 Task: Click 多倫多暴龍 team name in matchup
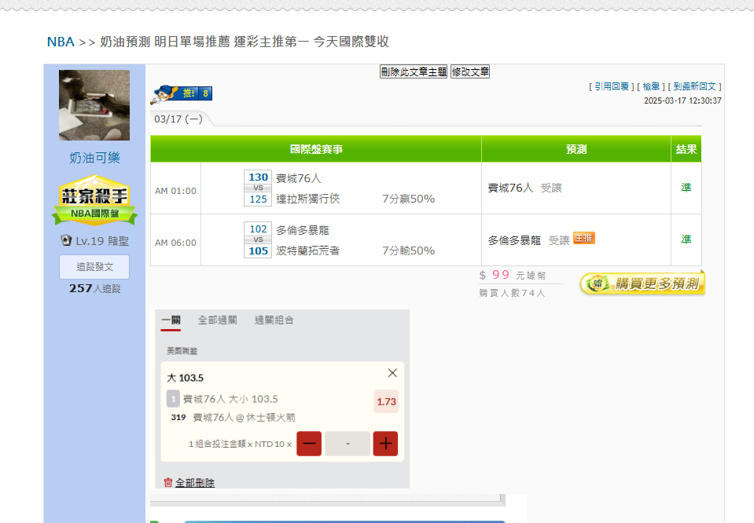point(303,230)
